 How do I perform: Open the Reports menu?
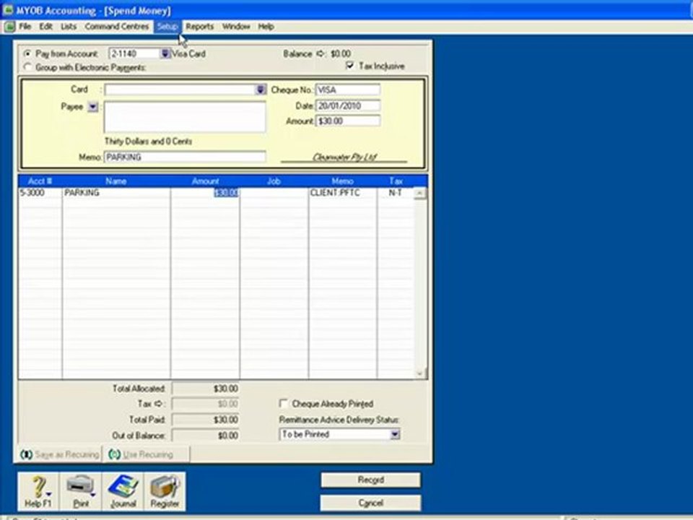point(199,27)
